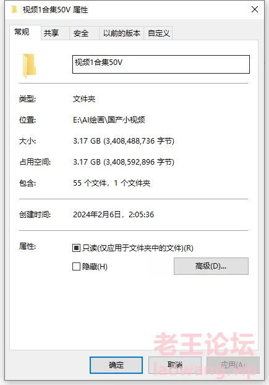Viewport: 269px width, 385px height.
Task: Click the small folder icon in title bar
Action: 14,9
